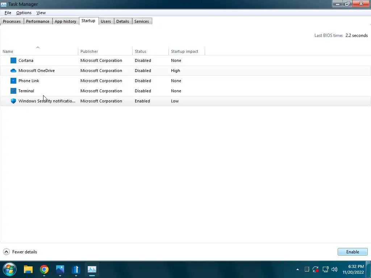Click the Microsoft OneDrive cloud icon
Screen dimensions: 371x278
[x=13, y=71]
